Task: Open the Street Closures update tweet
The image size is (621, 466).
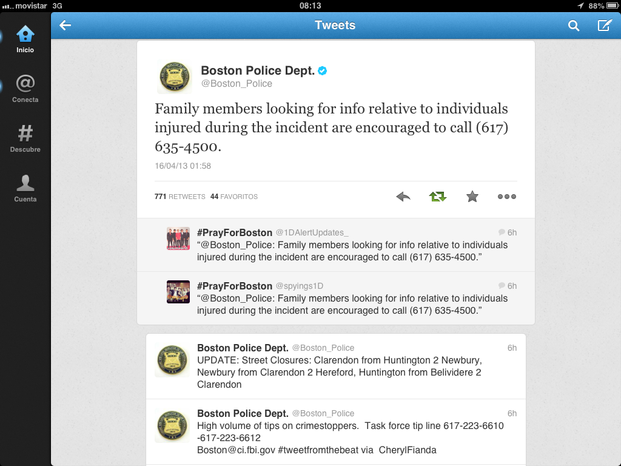Action: point(336,366)
